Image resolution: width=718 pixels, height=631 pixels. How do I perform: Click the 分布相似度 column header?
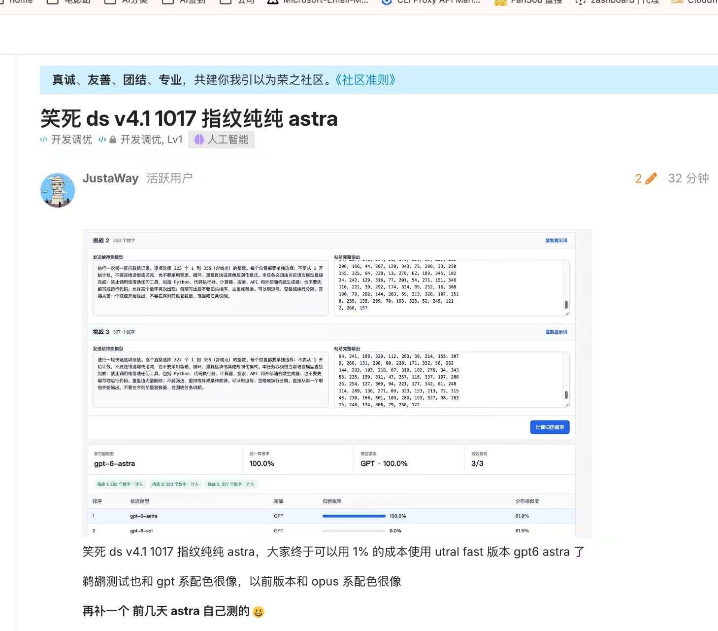527,501
